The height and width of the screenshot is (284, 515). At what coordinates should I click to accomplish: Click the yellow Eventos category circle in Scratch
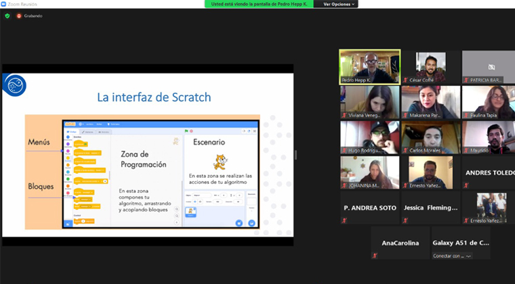pos(68,158)
